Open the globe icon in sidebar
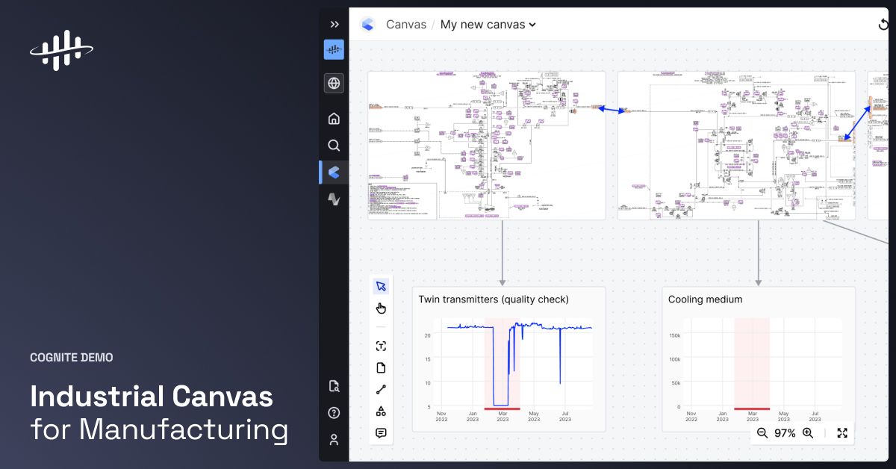896x469 pixels. click(x=334, y=83)
